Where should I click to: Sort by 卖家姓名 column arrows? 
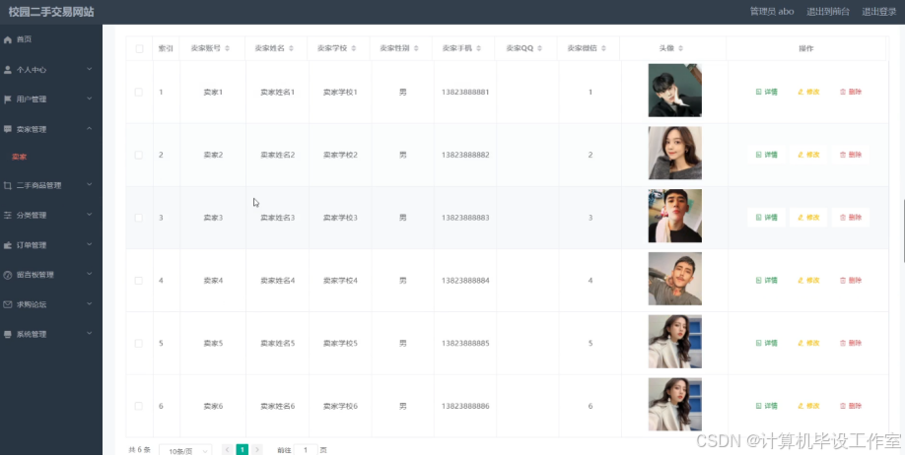(291, 48)
